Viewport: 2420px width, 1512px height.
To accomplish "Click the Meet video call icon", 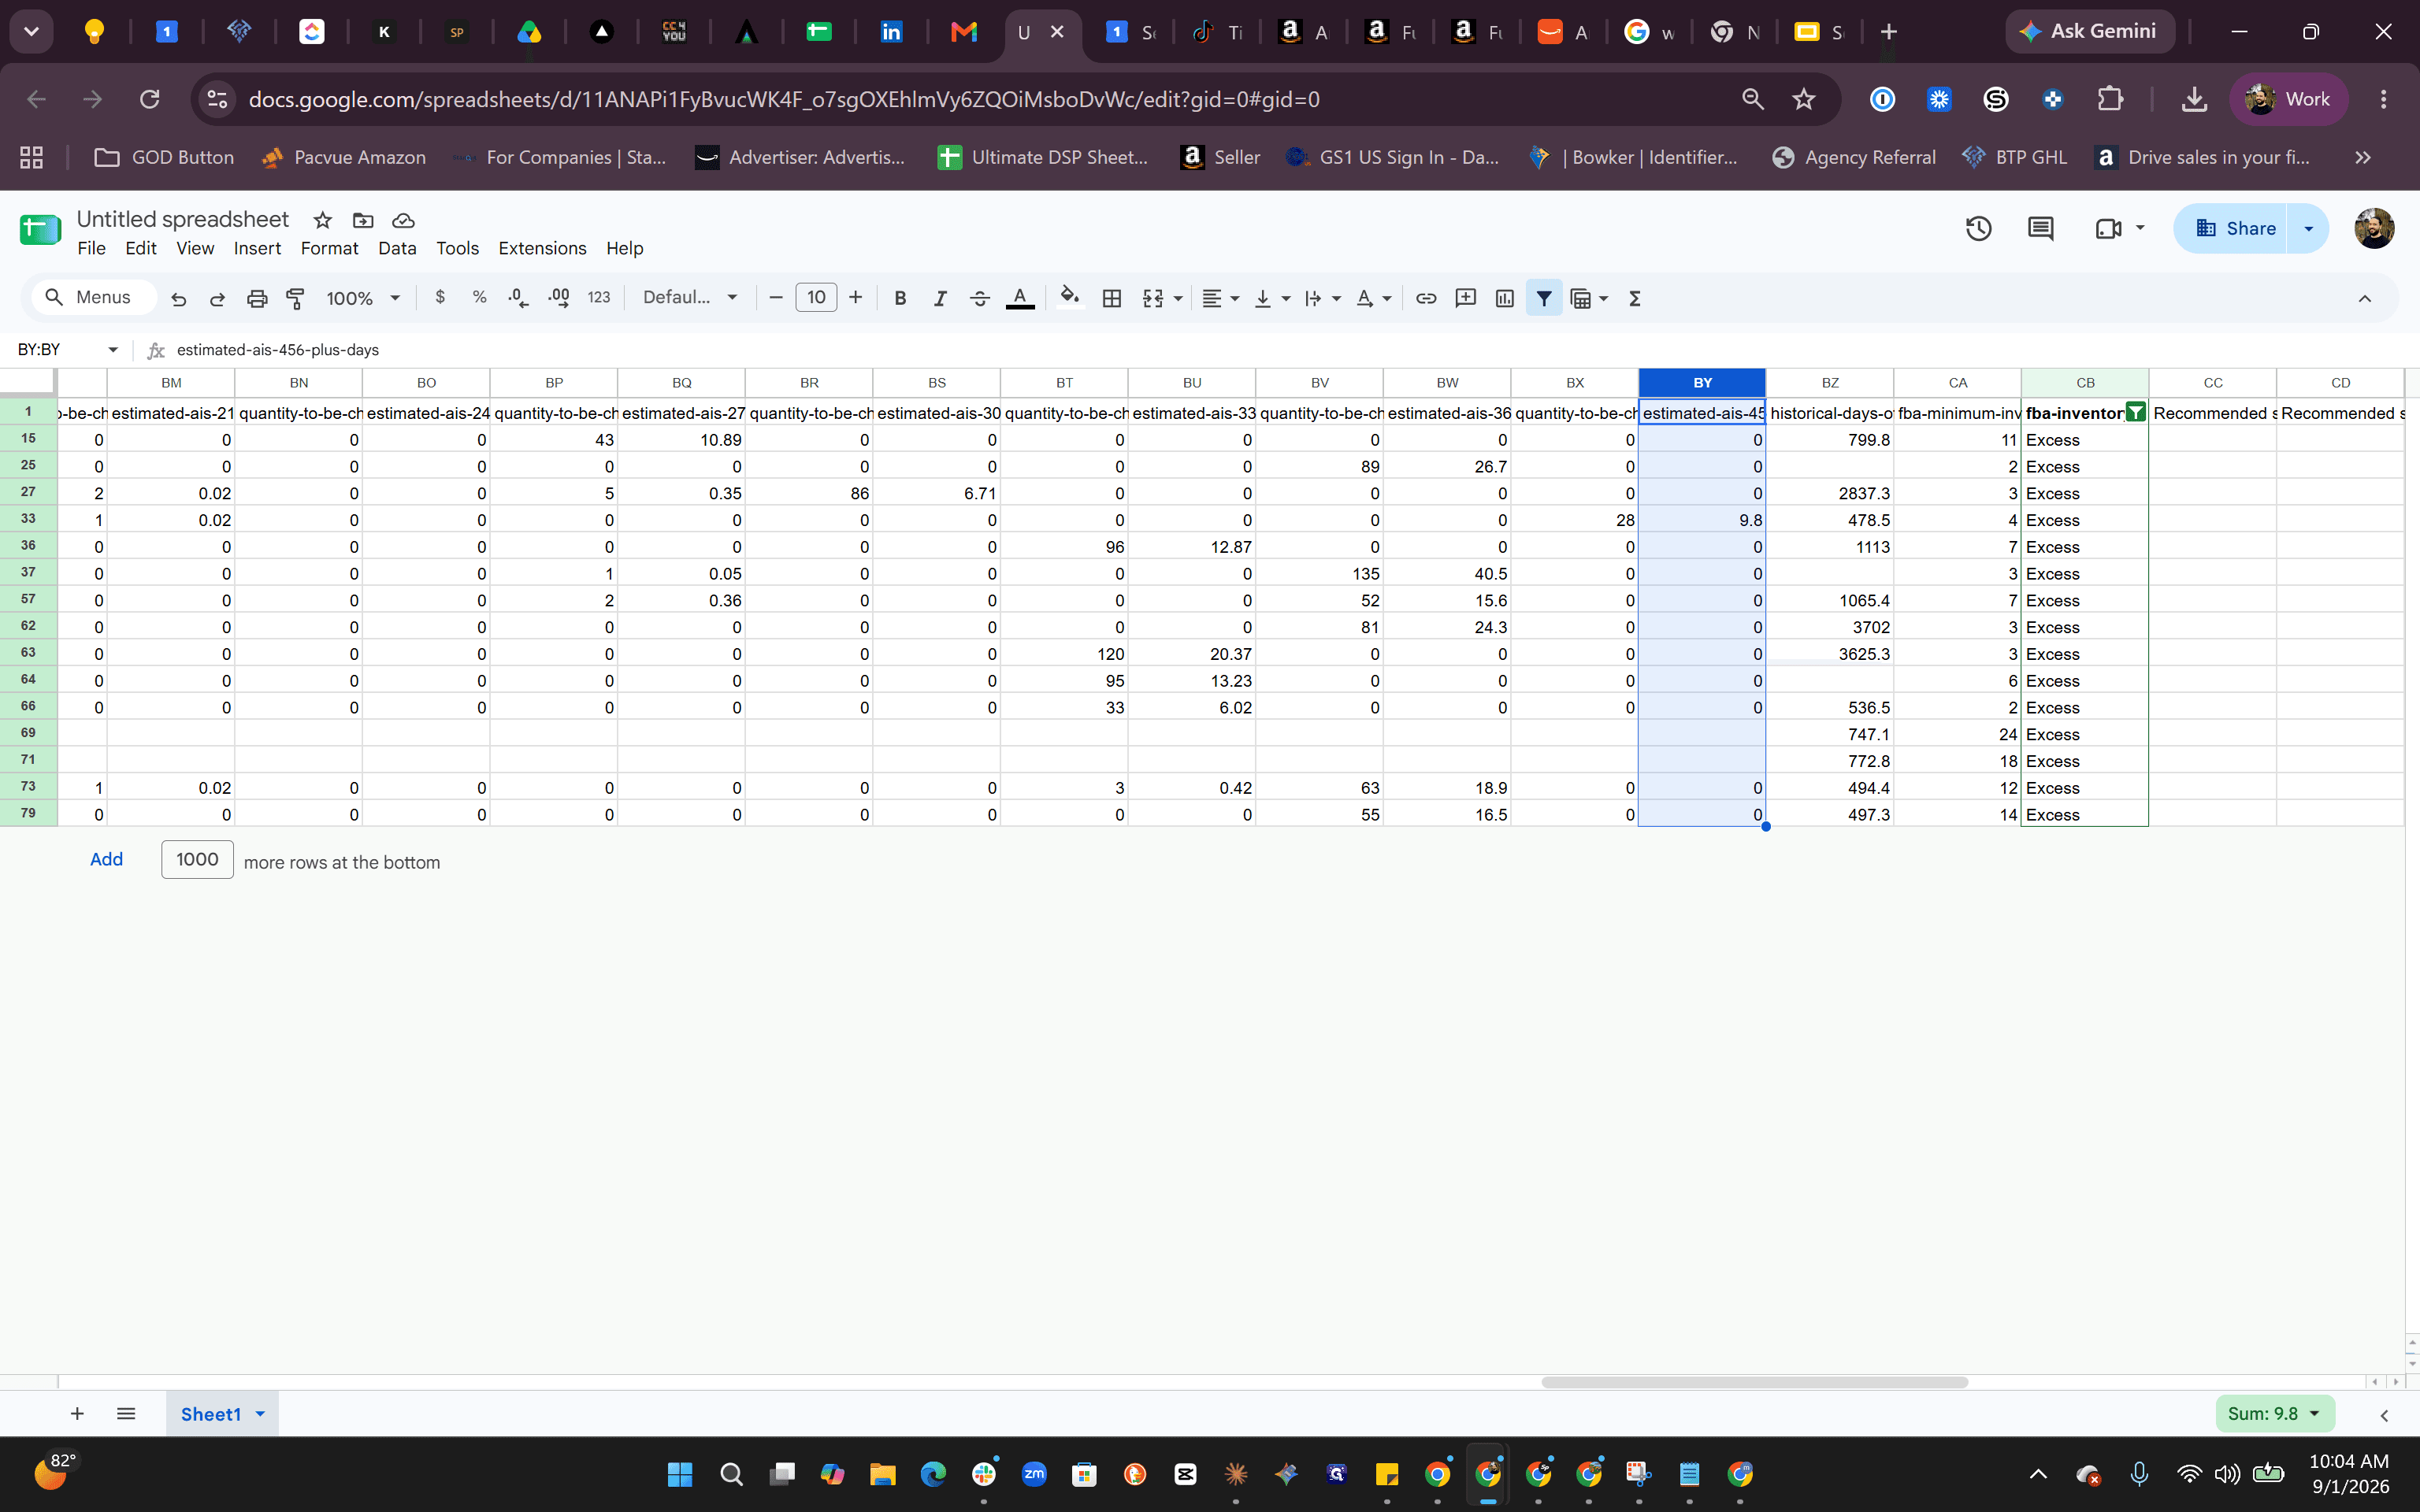I will [x=2108, y=229].
